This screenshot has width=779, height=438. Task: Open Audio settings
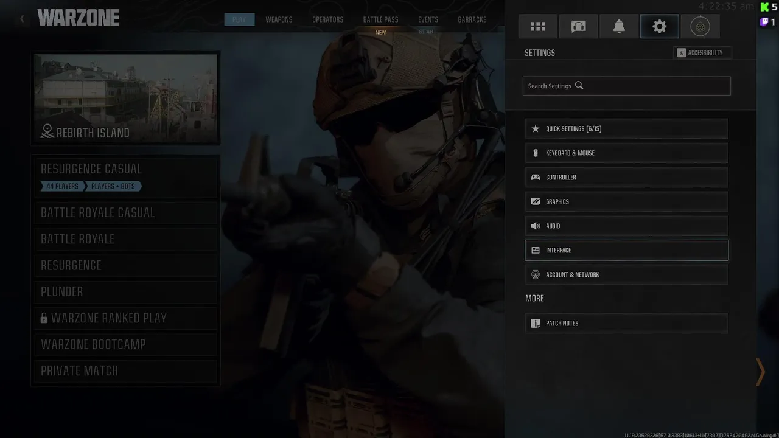626,226
